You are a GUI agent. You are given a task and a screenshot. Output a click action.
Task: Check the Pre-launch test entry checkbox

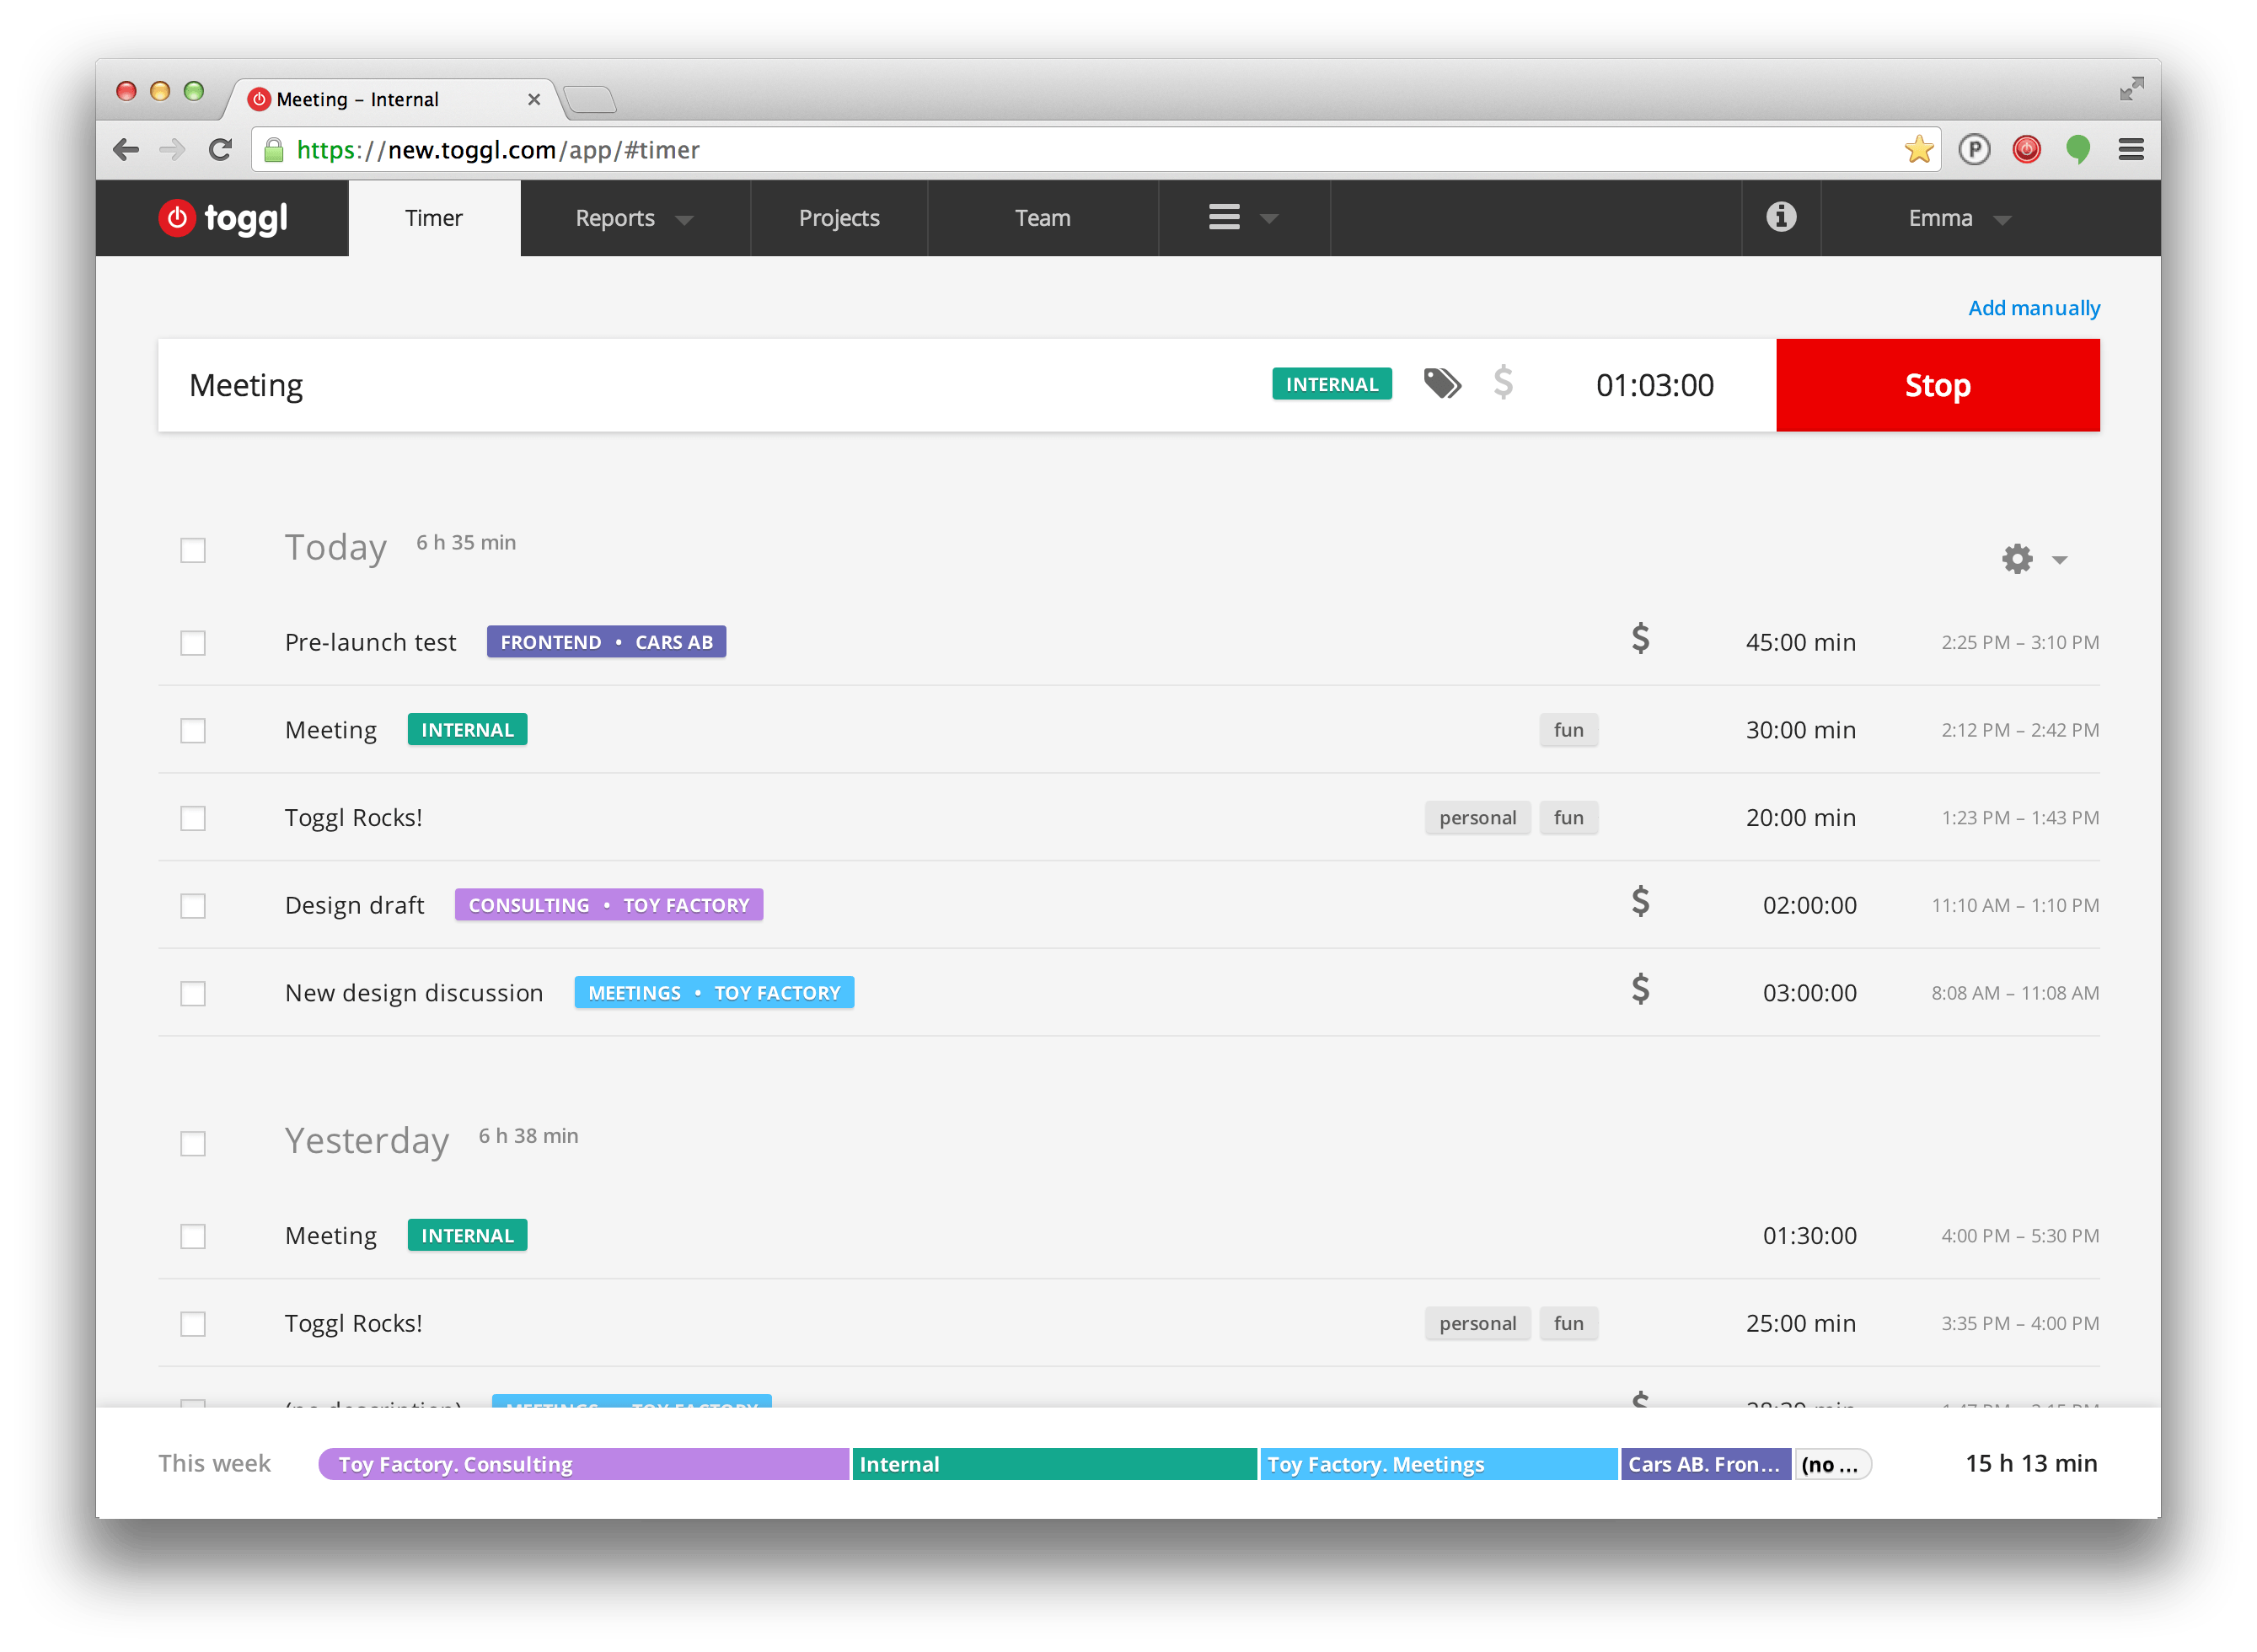click(x=193, y=643)
